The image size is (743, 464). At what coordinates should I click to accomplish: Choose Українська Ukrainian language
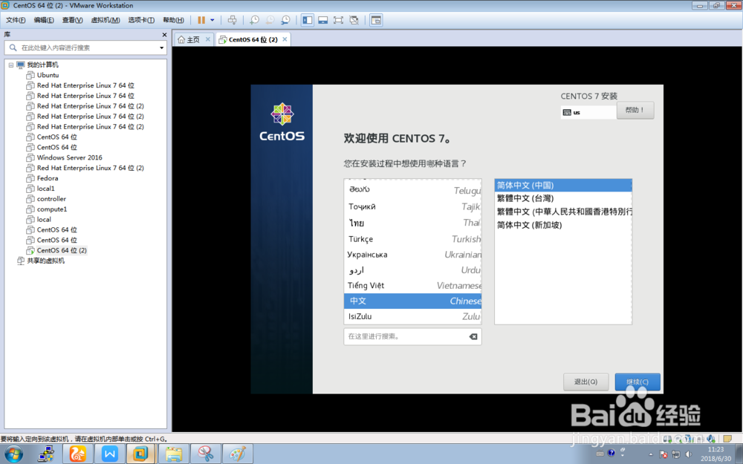tap(412, 255)
